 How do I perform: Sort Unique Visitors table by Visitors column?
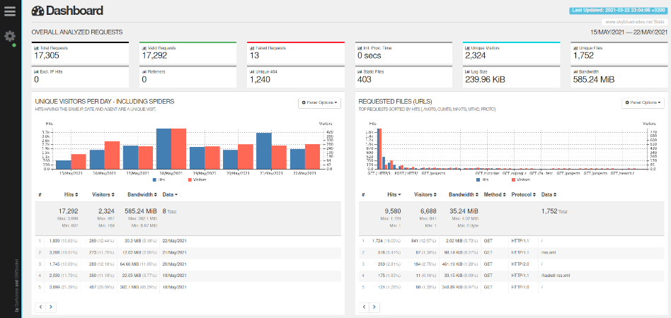[103, 194]
